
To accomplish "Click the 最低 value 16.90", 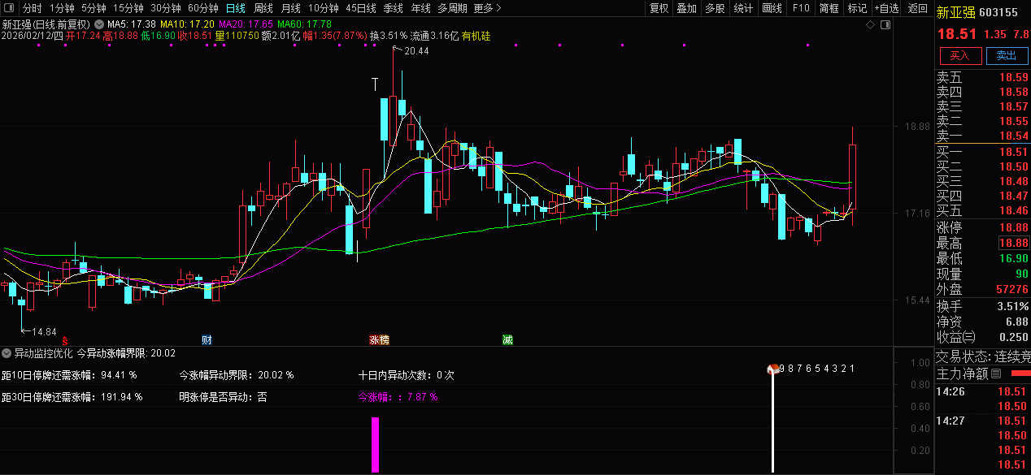I will [1014, 258].
